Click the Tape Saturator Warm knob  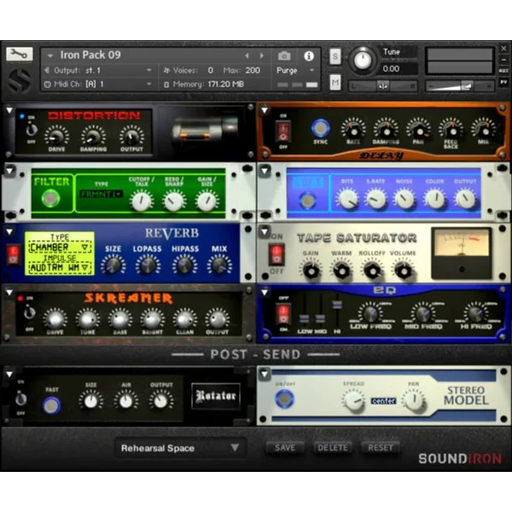(341, 270)
